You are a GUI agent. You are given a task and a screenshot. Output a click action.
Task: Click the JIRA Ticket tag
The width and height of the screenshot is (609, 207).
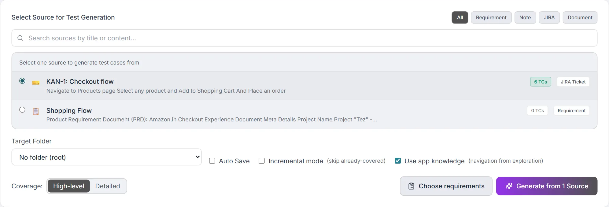pos(573,82)
